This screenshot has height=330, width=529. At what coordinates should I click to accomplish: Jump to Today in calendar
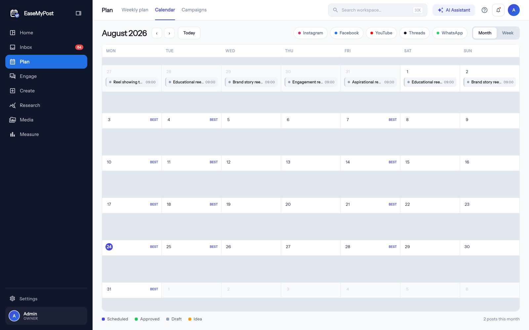click(x=189, y=33)
